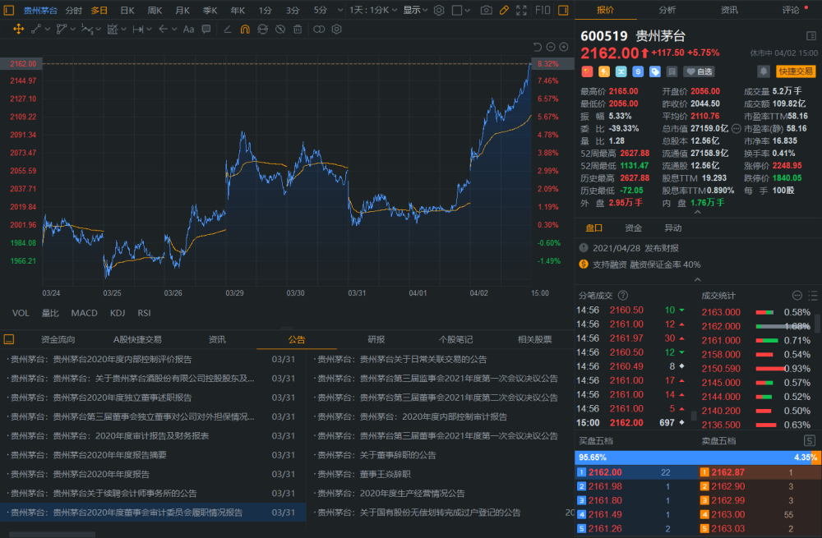Click the zoom-in plus icon on chart
The width and height of the screenshot is (822, 538).
(564, 47)
